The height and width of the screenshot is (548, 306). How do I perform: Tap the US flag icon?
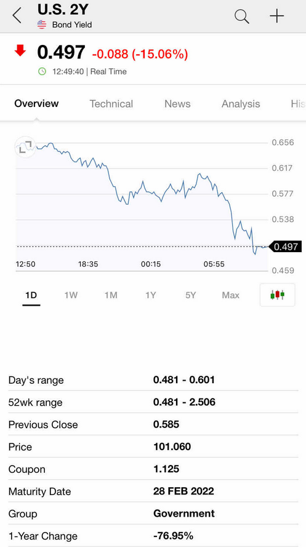coord(42,25)
